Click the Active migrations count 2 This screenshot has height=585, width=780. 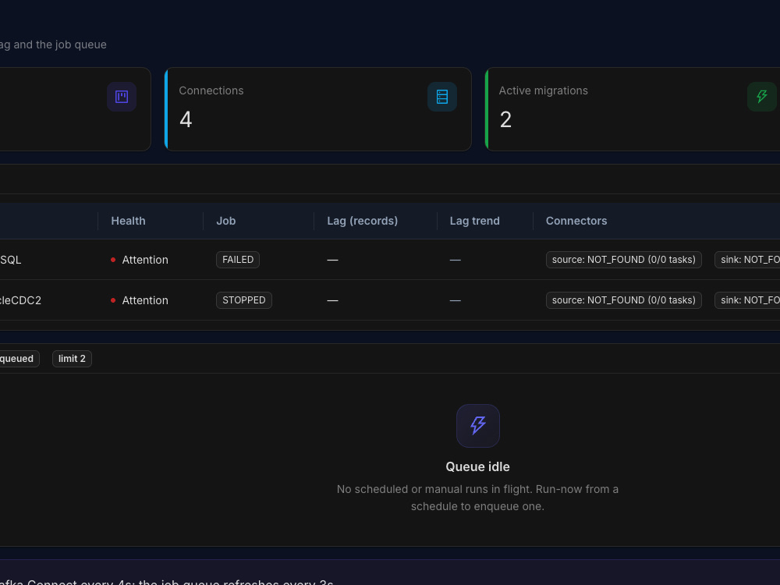coord(505,119)
